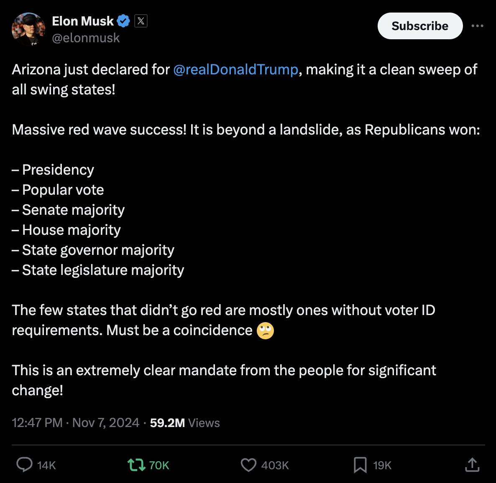Viewport: 496px width, 483px height.
Task: Bookmark this tweet with the bookmark icon
Action: (360, 465)
